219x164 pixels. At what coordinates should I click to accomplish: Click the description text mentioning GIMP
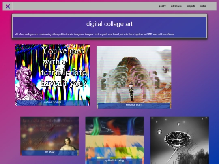coord(94,34)
